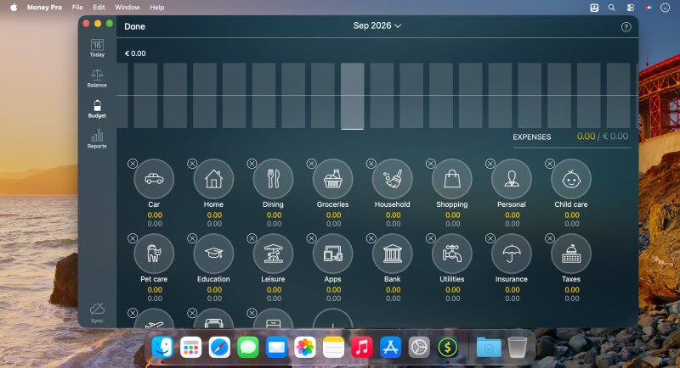Select the highlighted month bar in chart
680x368 pixels.
[352, 96]
